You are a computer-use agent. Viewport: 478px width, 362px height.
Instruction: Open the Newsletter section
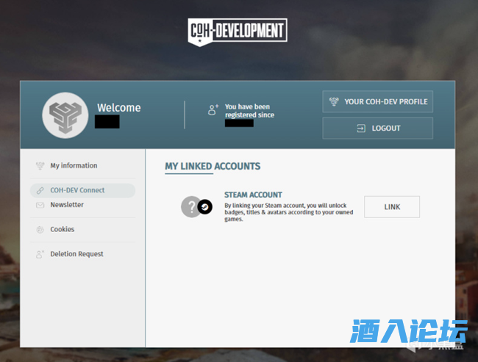click(82, 205)
